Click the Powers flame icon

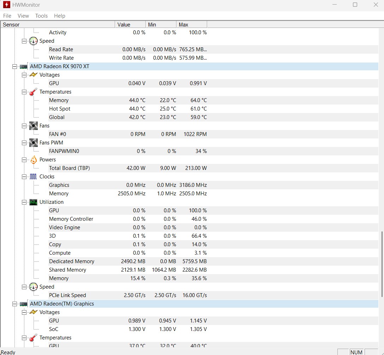point(34,160)
